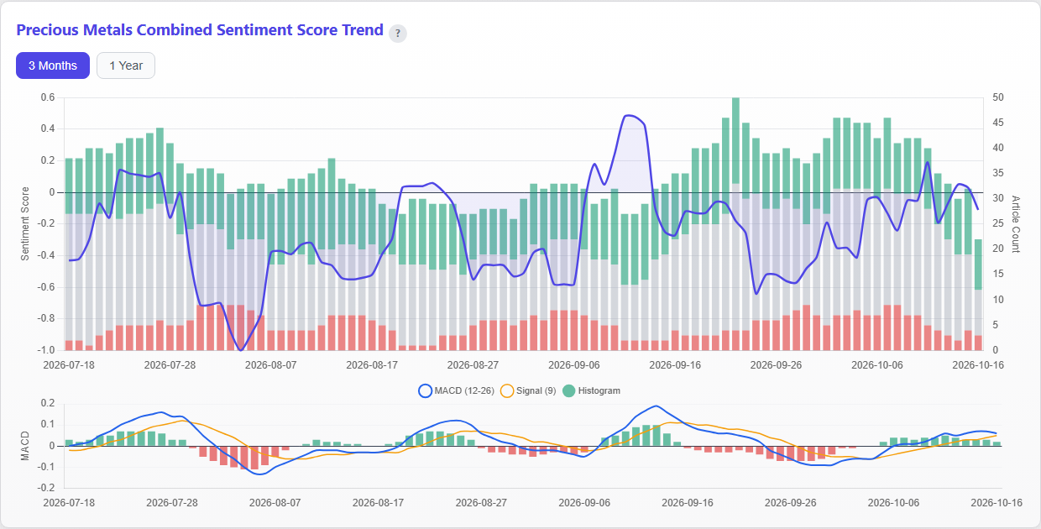Click the Article Count axis title
Viewport: 1041px width, 529px height.
click(x=1015, y=223)
